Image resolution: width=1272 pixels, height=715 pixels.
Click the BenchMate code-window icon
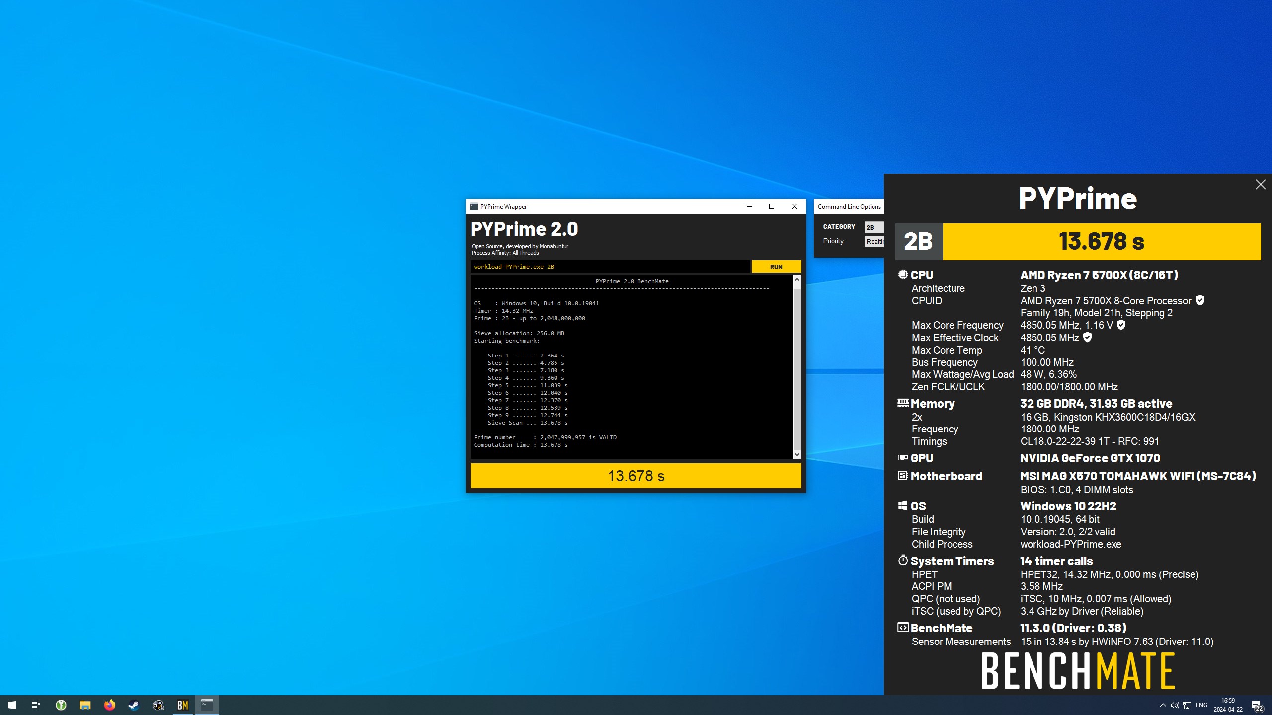903,627
